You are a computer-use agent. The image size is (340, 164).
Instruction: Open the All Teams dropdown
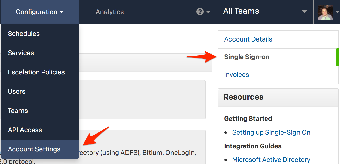coord(265,11)
